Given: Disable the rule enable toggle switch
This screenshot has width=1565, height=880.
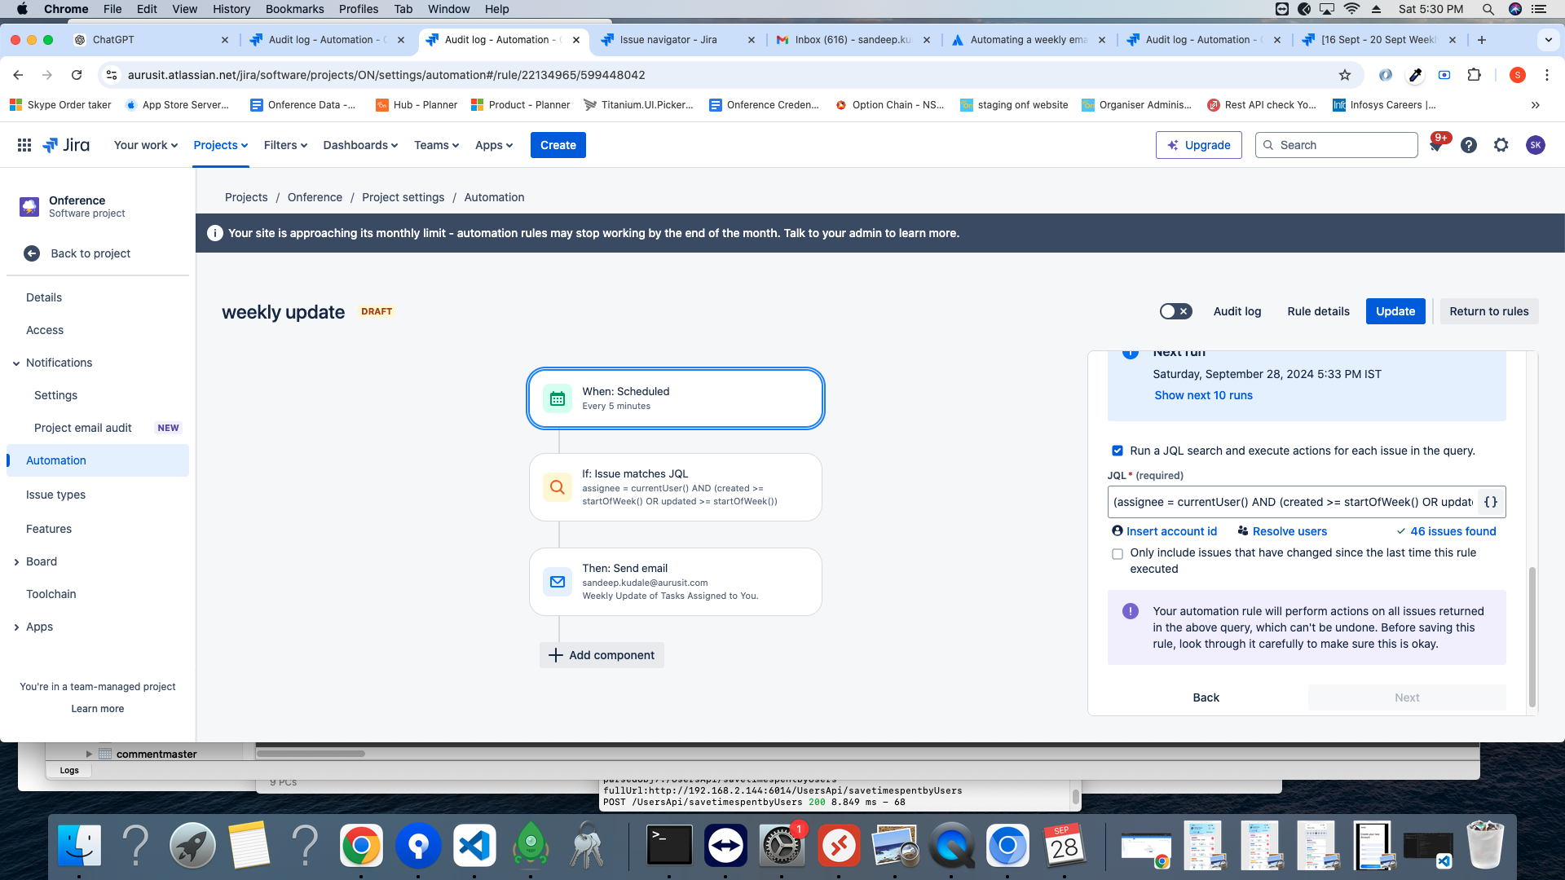Looking at the screenshot, I should point(1175,310).
